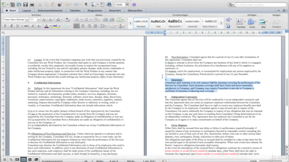This screenshot has width=289, height=162.
Task: Toggle subscript formatting
Action: tap(39, 26)
